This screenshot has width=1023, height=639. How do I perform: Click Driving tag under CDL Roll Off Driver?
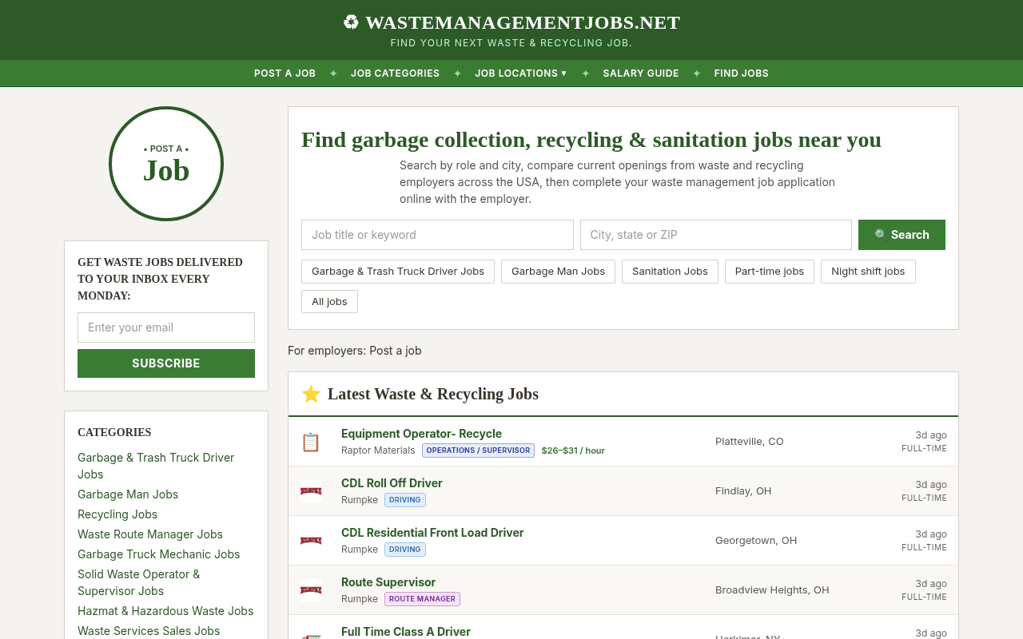(405, 500)
